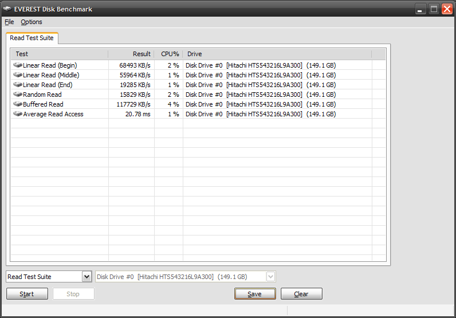Click the disk icon beside Random Read
456x318 pixels.
tap(18, 95)
